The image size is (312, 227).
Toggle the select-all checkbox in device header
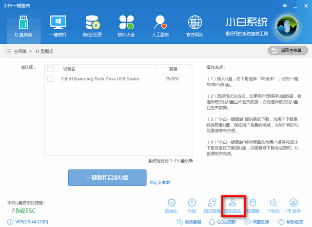click(x=50, y=69)
